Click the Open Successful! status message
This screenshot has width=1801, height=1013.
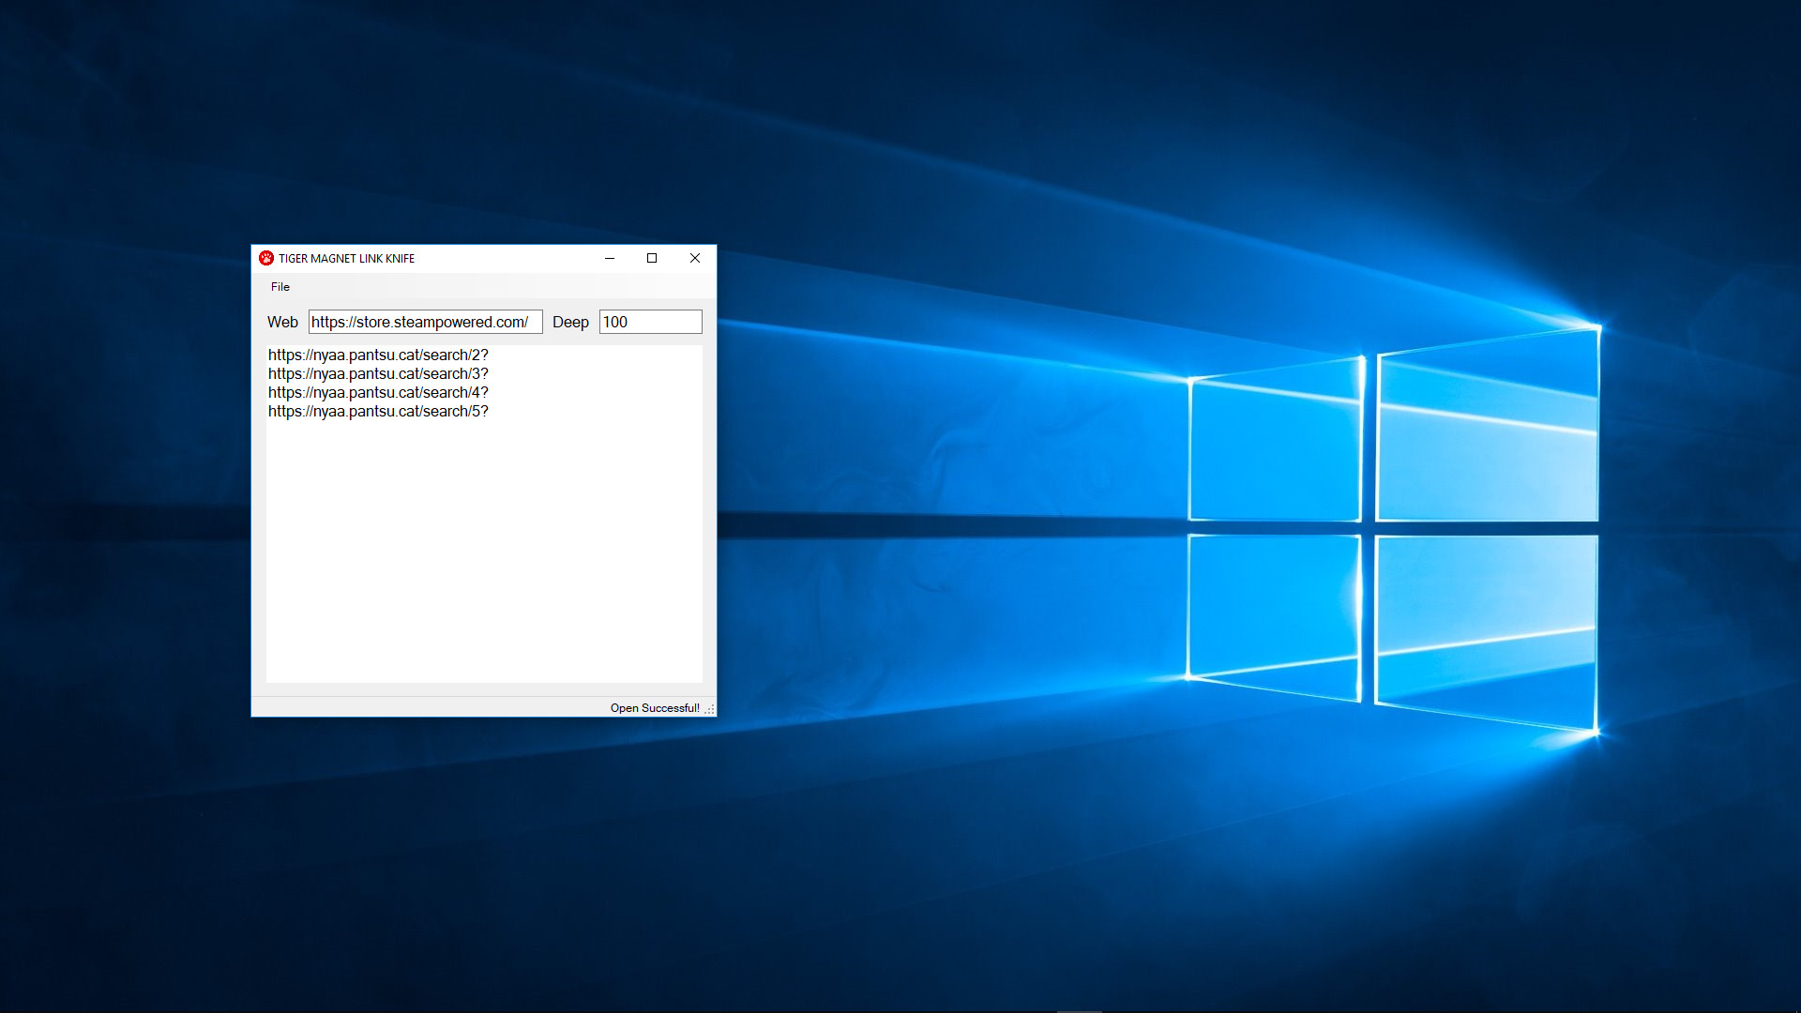[x=655, y=708]
